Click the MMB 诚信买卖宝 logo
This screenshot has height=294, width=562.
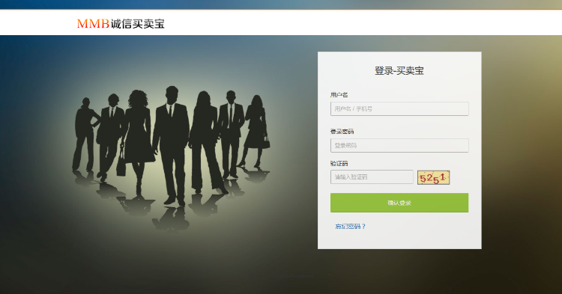(x=121, y=24)
